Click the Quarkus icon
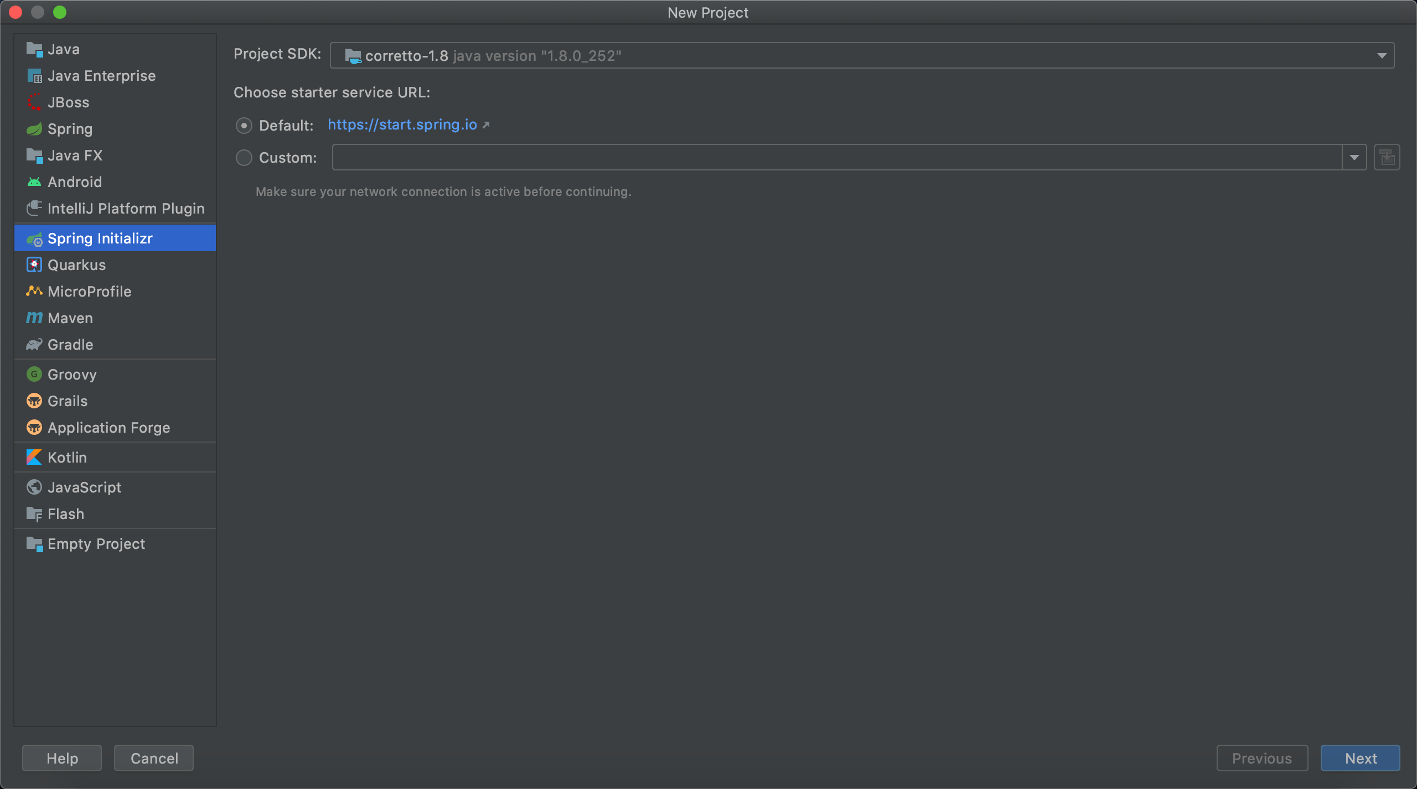The height and width of the screenshot is (789, 1417). pos(34,265)
